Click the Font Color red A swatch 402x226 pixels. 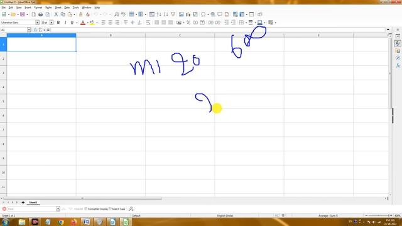(83, 23)
